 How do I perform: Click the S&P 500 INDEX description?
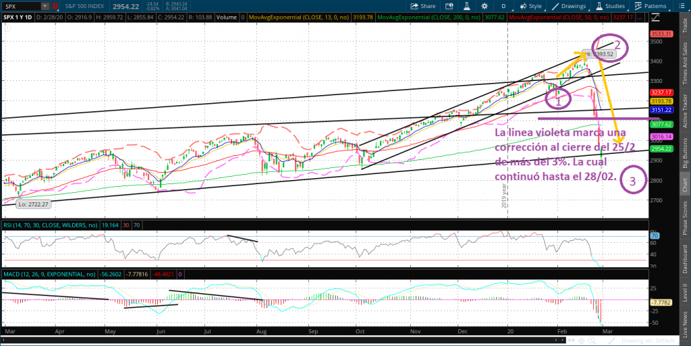pyautogui.click(x=85, y=6)
